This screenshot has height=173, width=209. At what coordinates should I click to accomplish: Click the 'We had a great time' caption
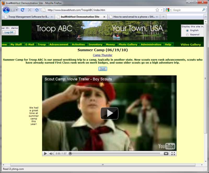(x=34, y=116)
